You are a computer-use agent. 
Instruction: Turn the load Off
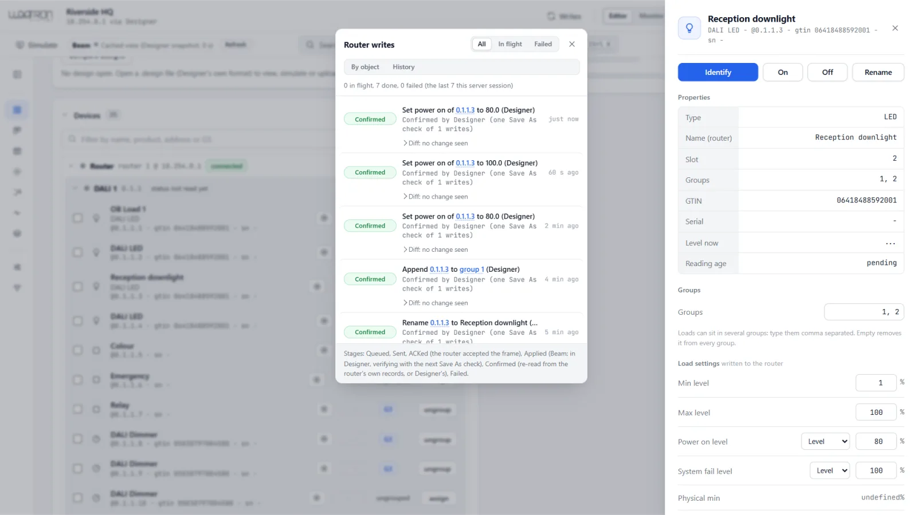click(x=827, y=72)
